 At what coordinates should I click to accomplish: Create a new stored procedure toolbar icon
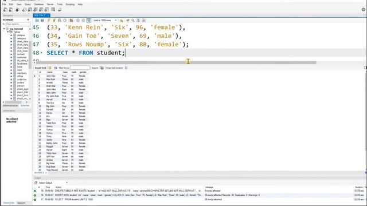point(41,10)
